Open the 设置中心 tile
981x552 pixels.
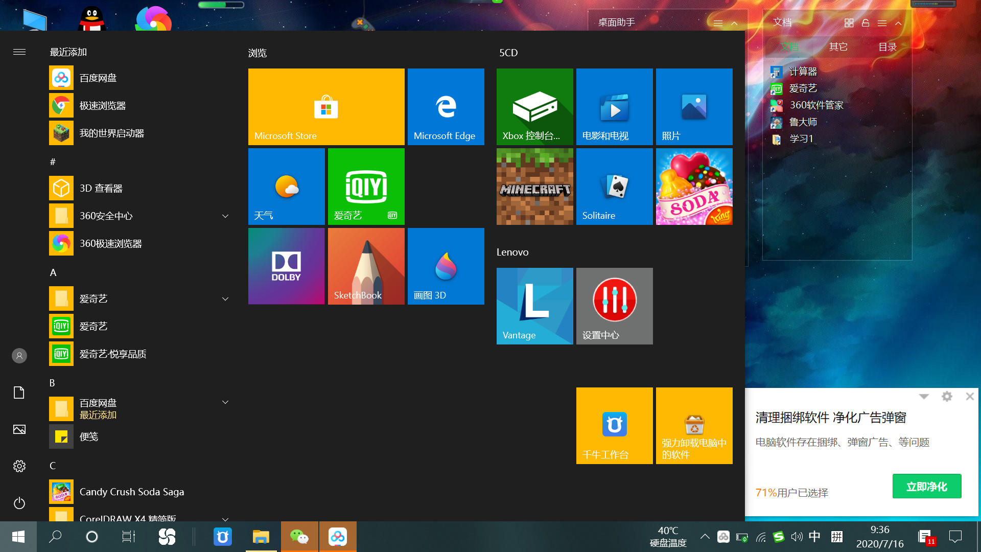614,306
